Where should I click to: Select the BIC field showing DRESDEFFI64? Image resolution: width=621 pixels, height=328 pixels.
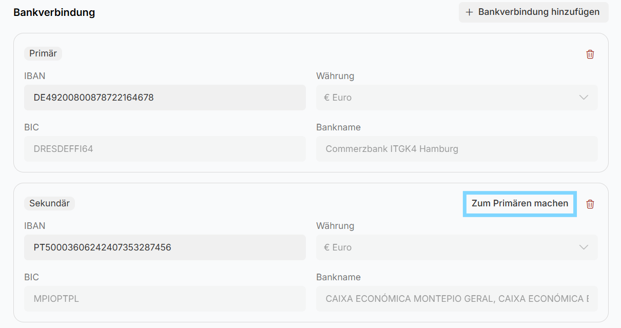point(165,149)
